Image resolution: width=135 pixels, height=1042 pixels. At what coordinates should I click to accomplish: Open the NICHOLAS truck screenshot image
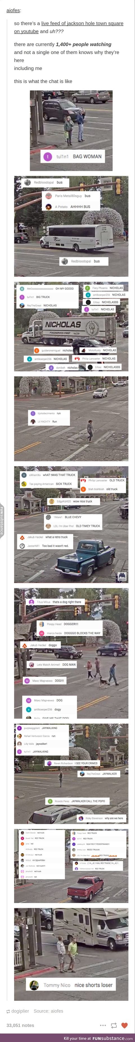click(x=71, y=326)
